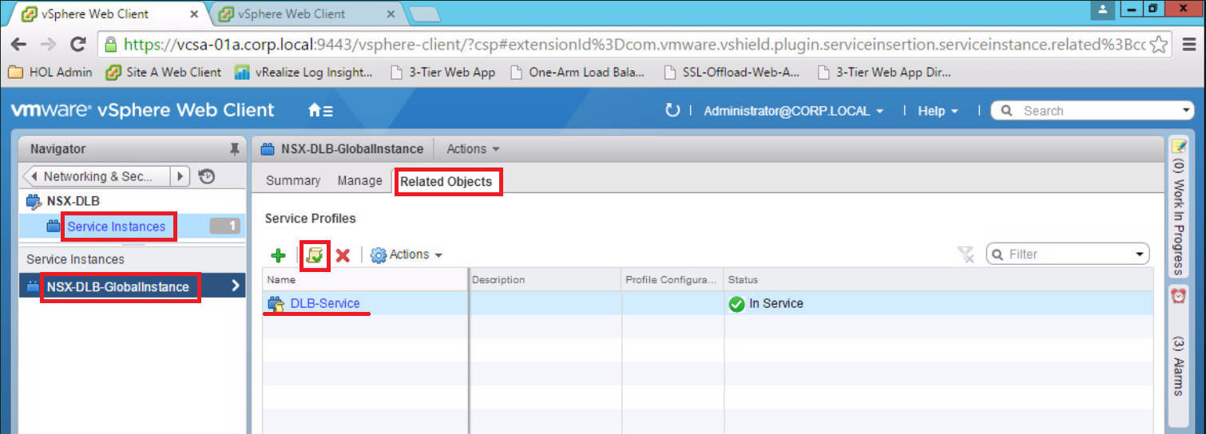
Task: Open a new browser tab
Action: (422, 14)
